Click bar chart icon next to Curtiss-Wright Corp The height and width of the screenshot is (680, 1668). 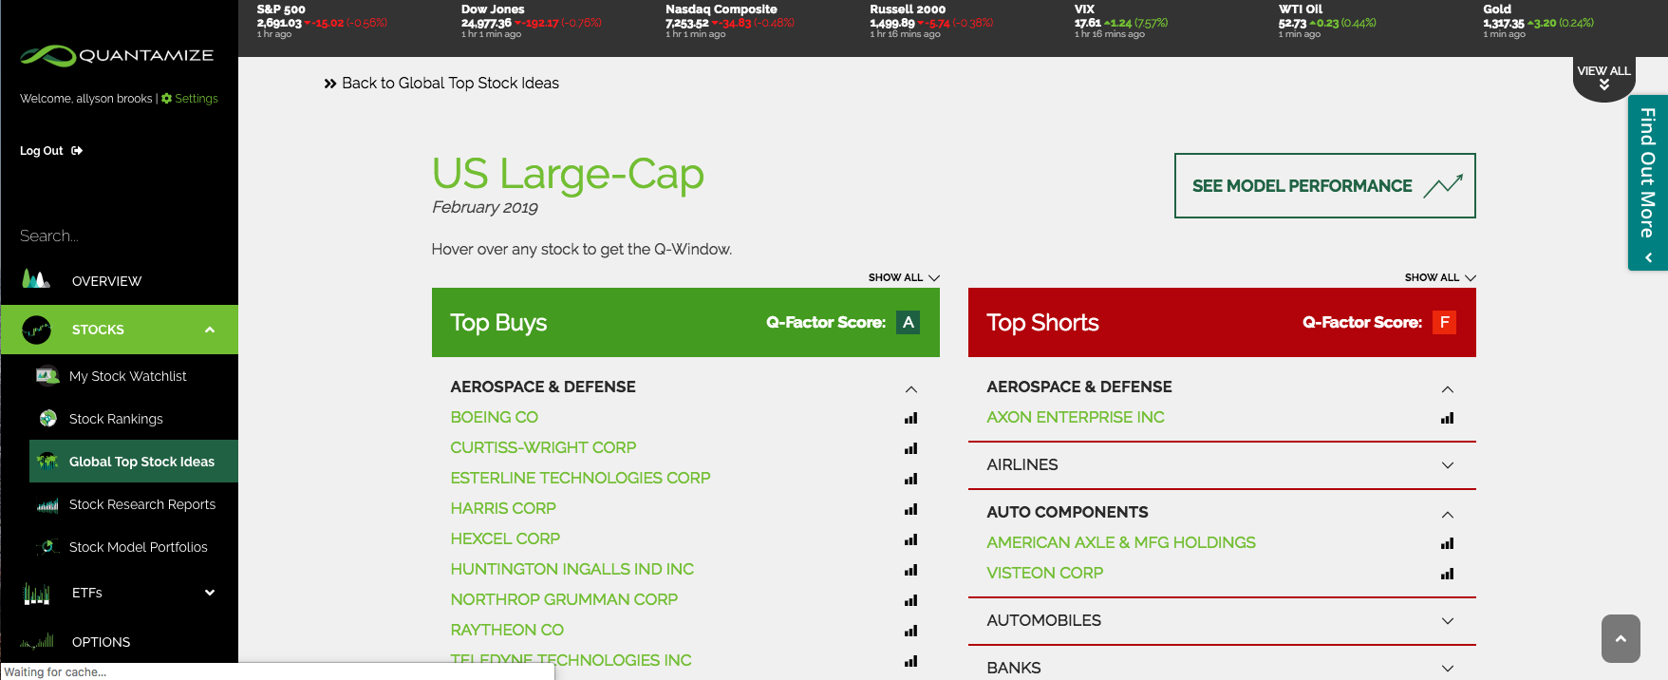(x=910, y=448)
